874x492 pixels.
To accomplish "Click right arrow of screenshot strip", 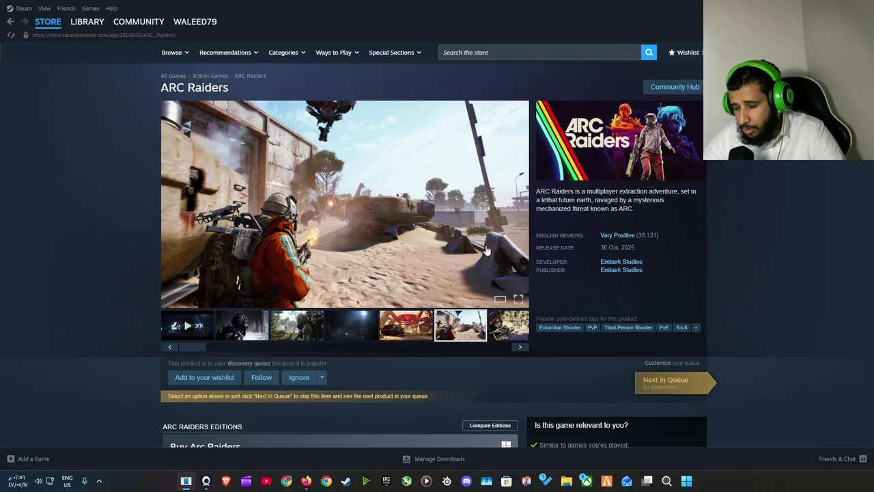I will tap(520, 347).
